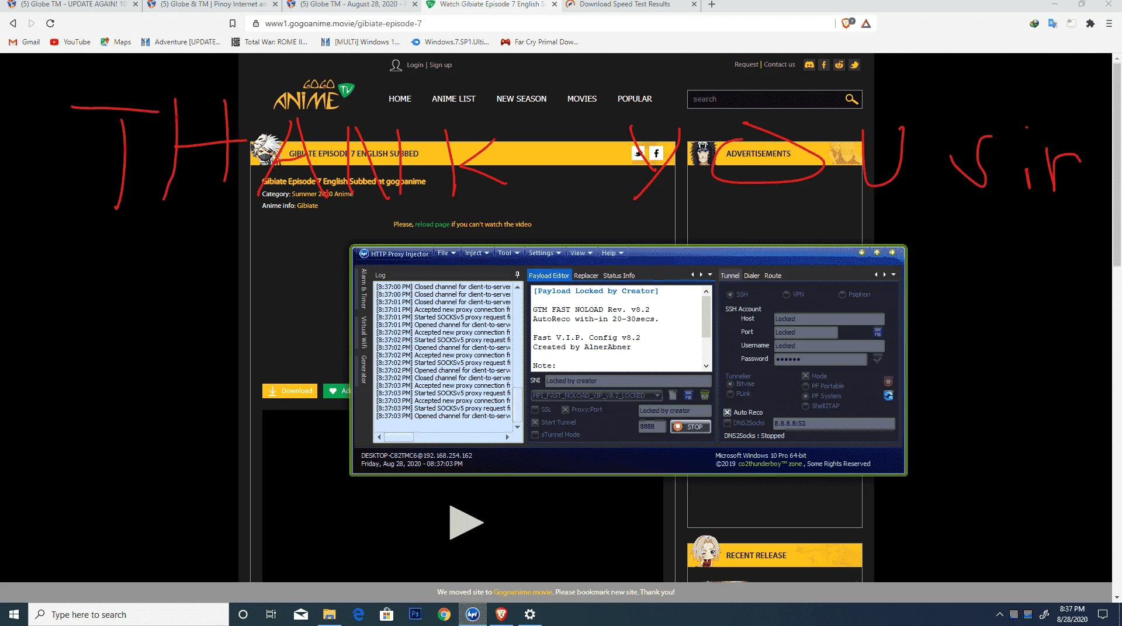Open browser Extensions puzzle icon

click(x=1090, y=23)
